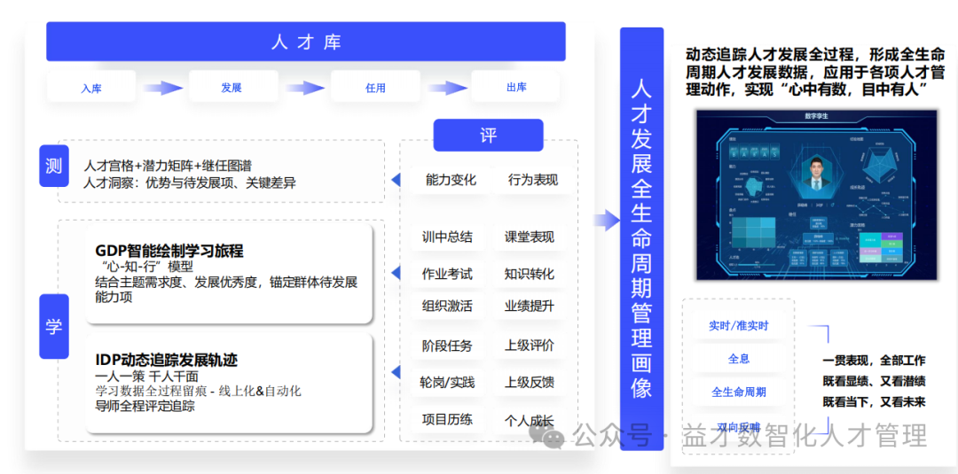Open the GDP智能绘制学习旅程 card
958x474 pixels.
point(229,273)
